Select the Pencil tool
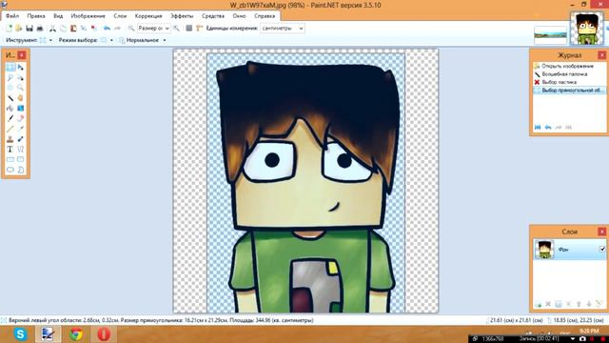The image size is (609, 343). 10,129
